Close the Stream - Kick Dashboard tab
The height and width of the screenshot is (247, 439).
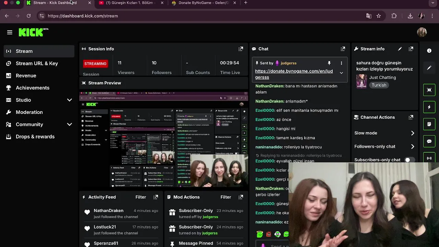coord(90,3)
